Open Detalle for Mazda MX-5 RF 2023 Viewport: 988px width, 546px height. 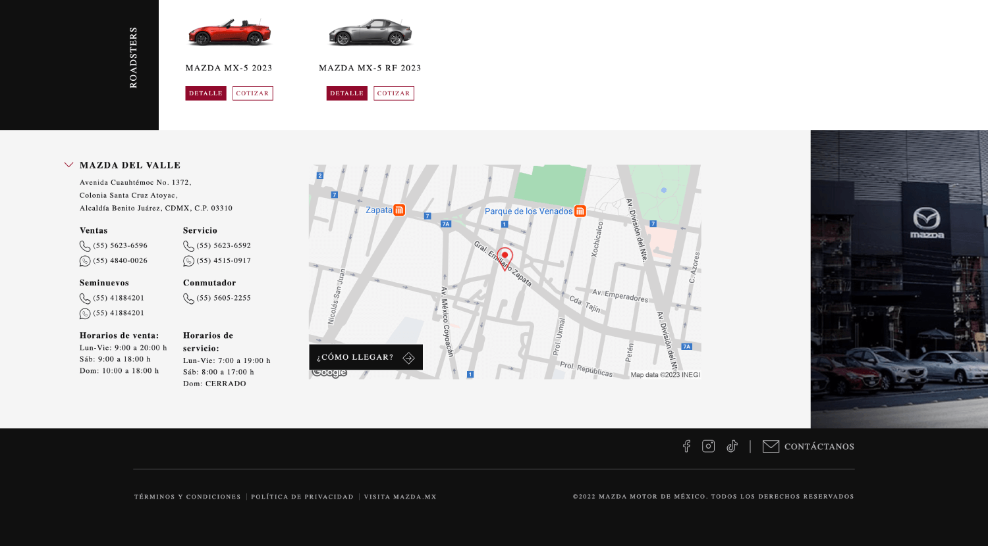[346, 93]
